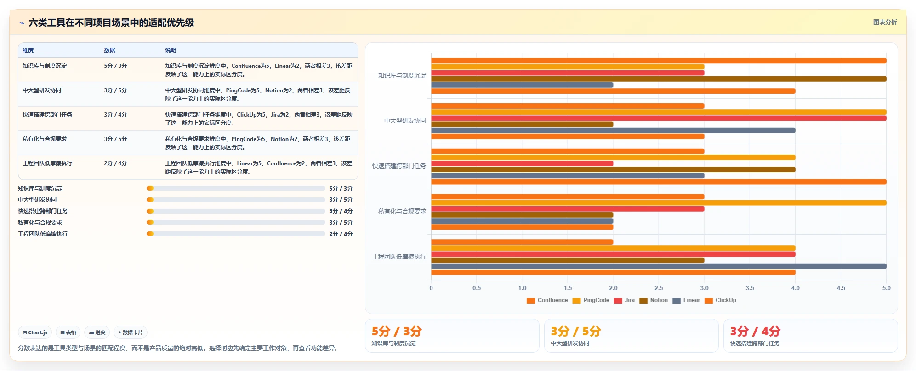This screenshot has width=916, height=371.
Task: Click the 维度 column header
Action: (28, 51)
